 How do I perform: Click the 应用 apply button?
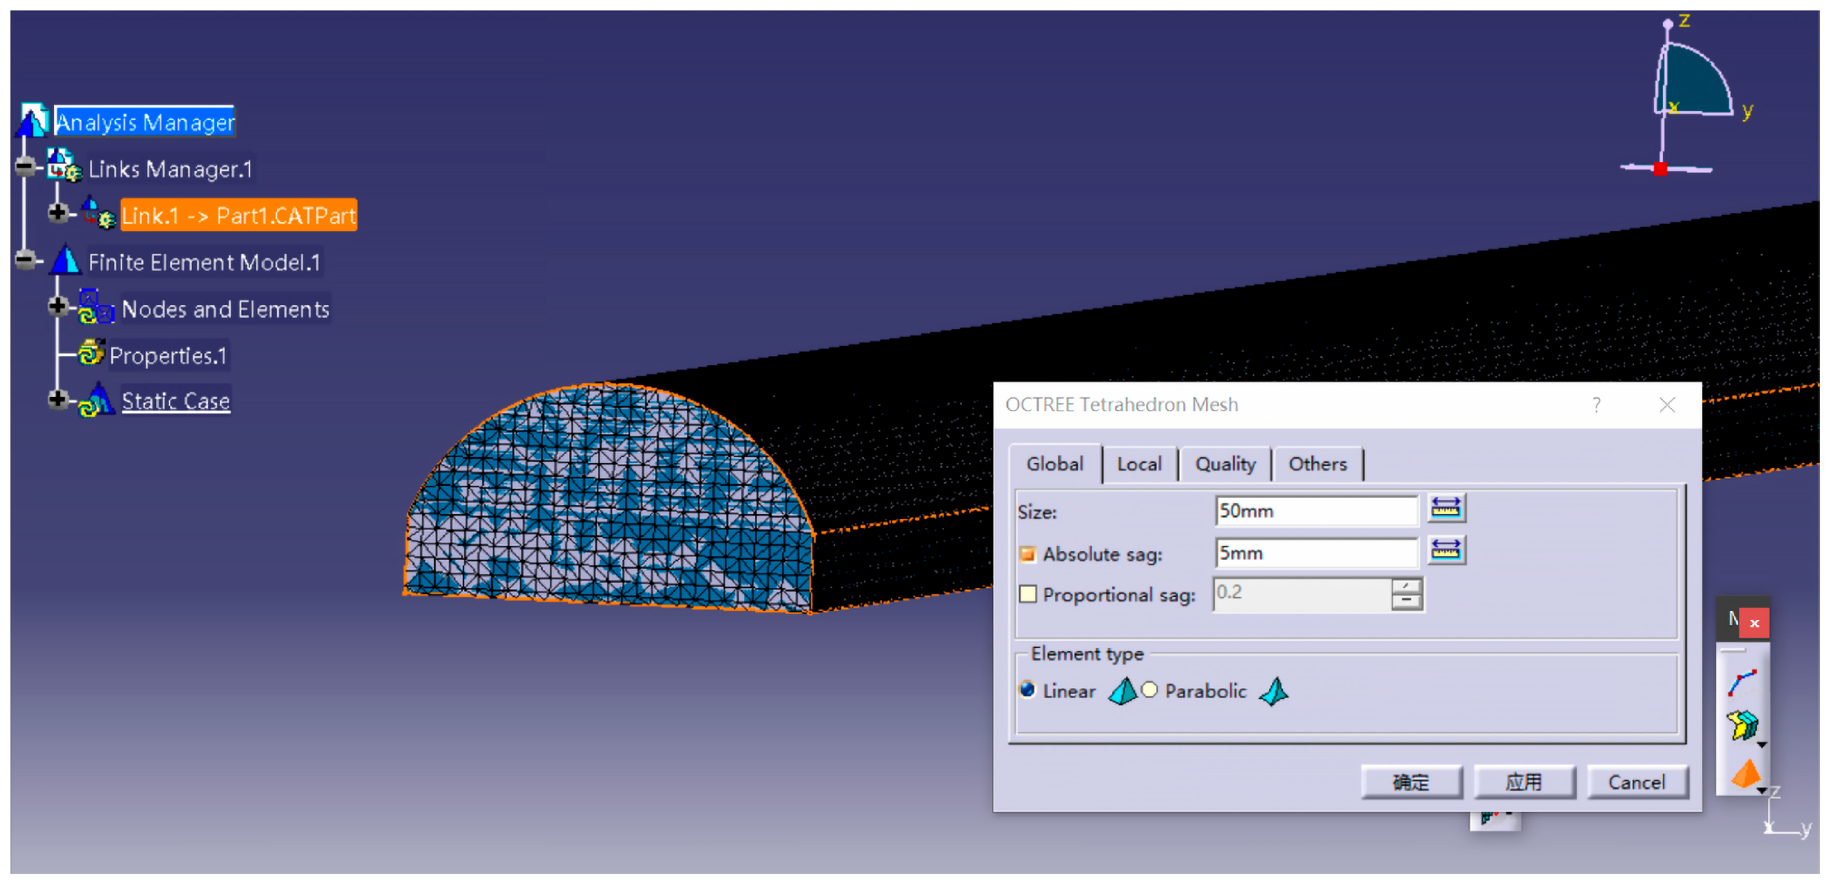click(1523, 782)
